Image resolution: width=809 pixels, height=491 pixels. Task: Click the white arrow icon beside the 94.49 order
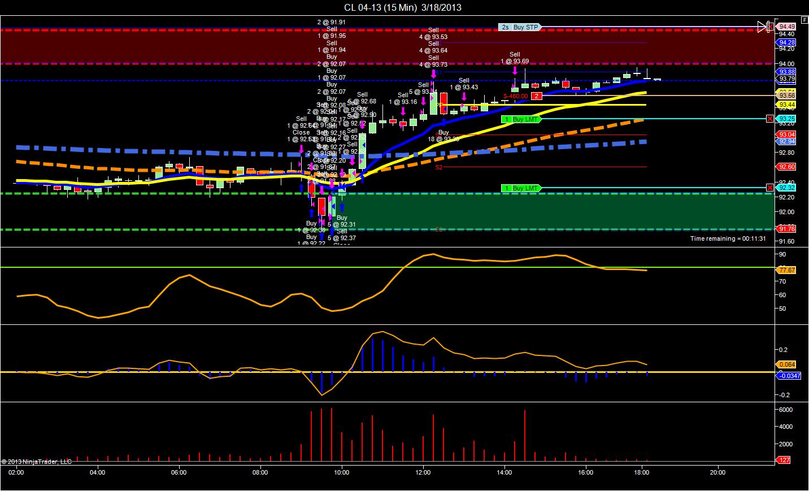762,27
